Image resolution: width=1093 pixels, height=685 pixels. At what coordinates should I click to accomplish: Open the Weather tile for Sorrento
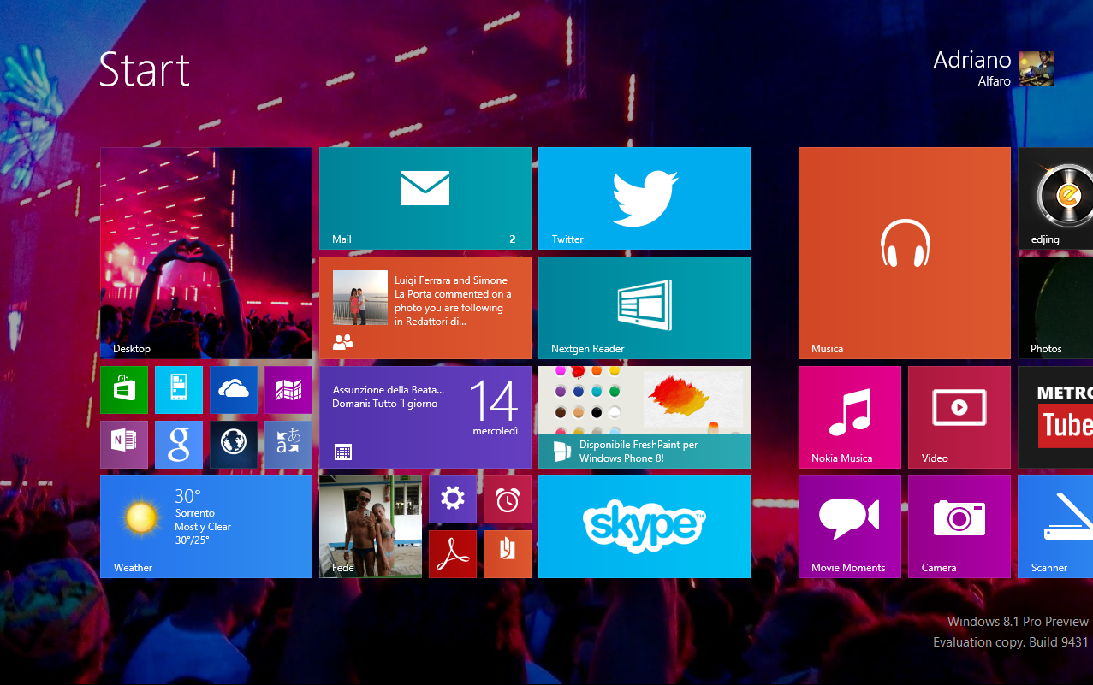pyautogui.click(x=206, y=527)
